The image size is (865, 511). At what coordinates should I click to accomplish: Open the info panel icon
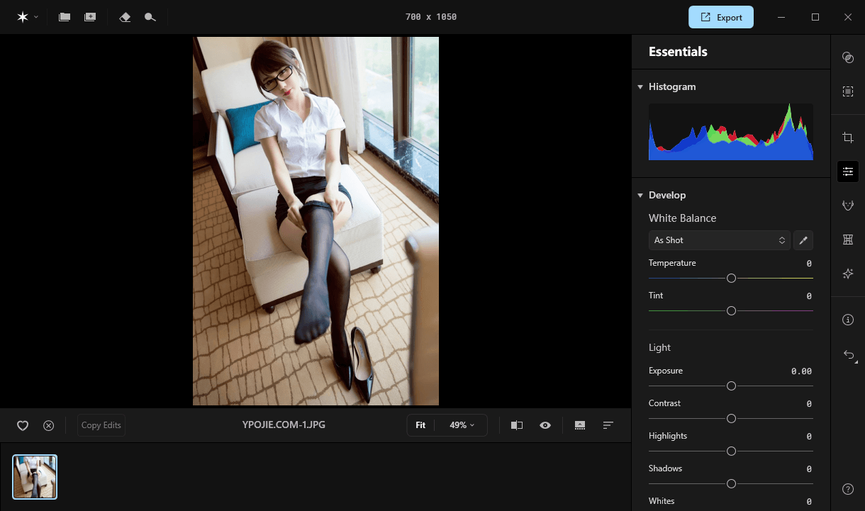(x=847, y=320)
